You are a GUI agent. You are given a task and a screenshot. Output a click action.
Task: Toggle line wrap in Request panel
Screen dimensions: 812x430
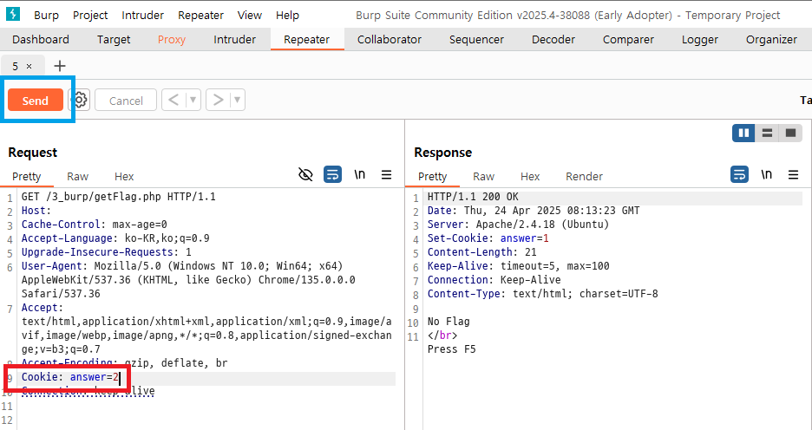332,175
